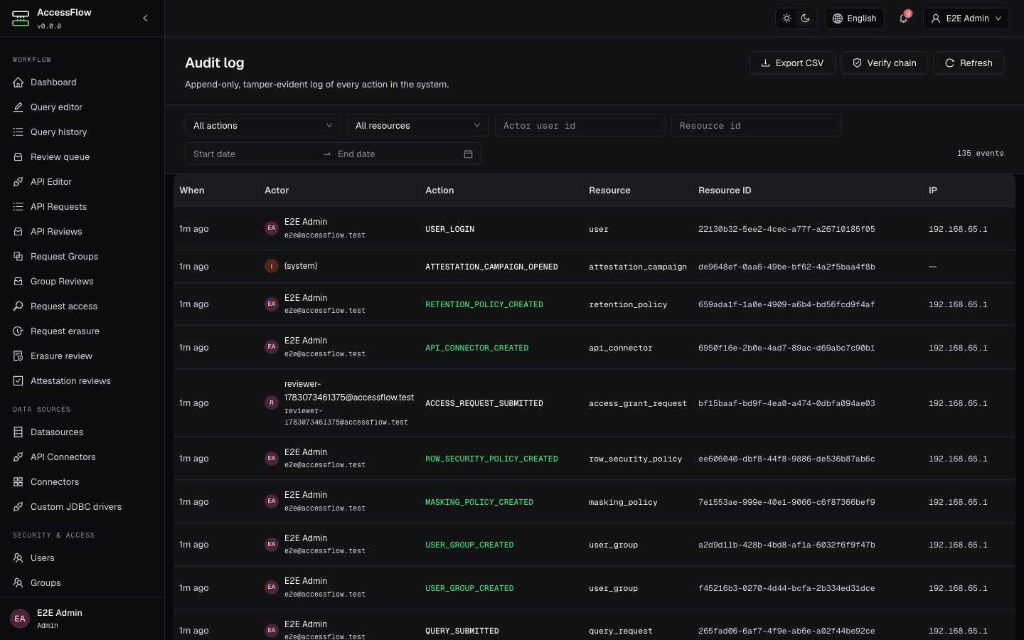The width and height of the screenshot is (1024, 640).
Task: Click resource ID starting with f45216b3
Action: coord(786,588)
